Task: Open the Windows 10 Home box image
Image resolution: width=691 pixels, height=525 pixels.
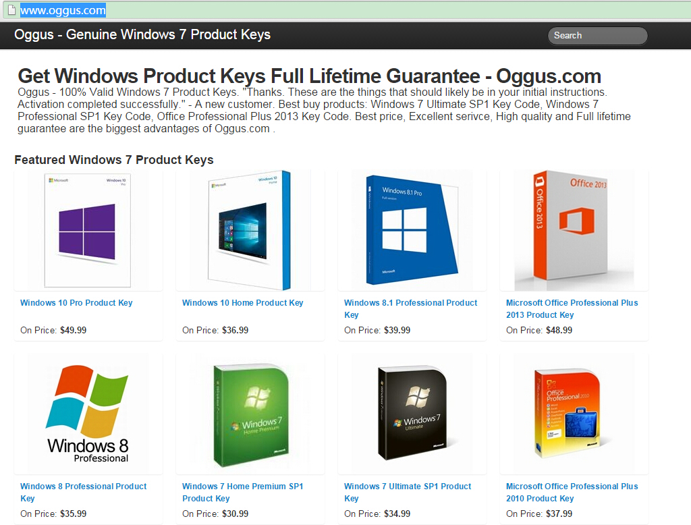Action: [x=250, y=230]
